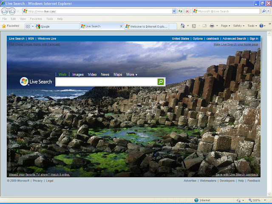272x204 pixels.
Task: Open the Privacy footer link
Action: pyautogui.click(x=38, y=181)
